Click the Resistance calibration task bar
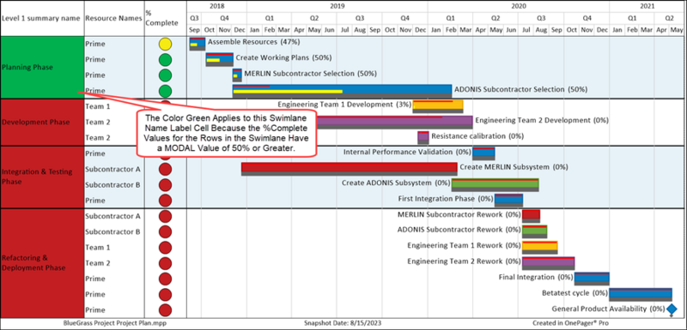 pos(423,138)
